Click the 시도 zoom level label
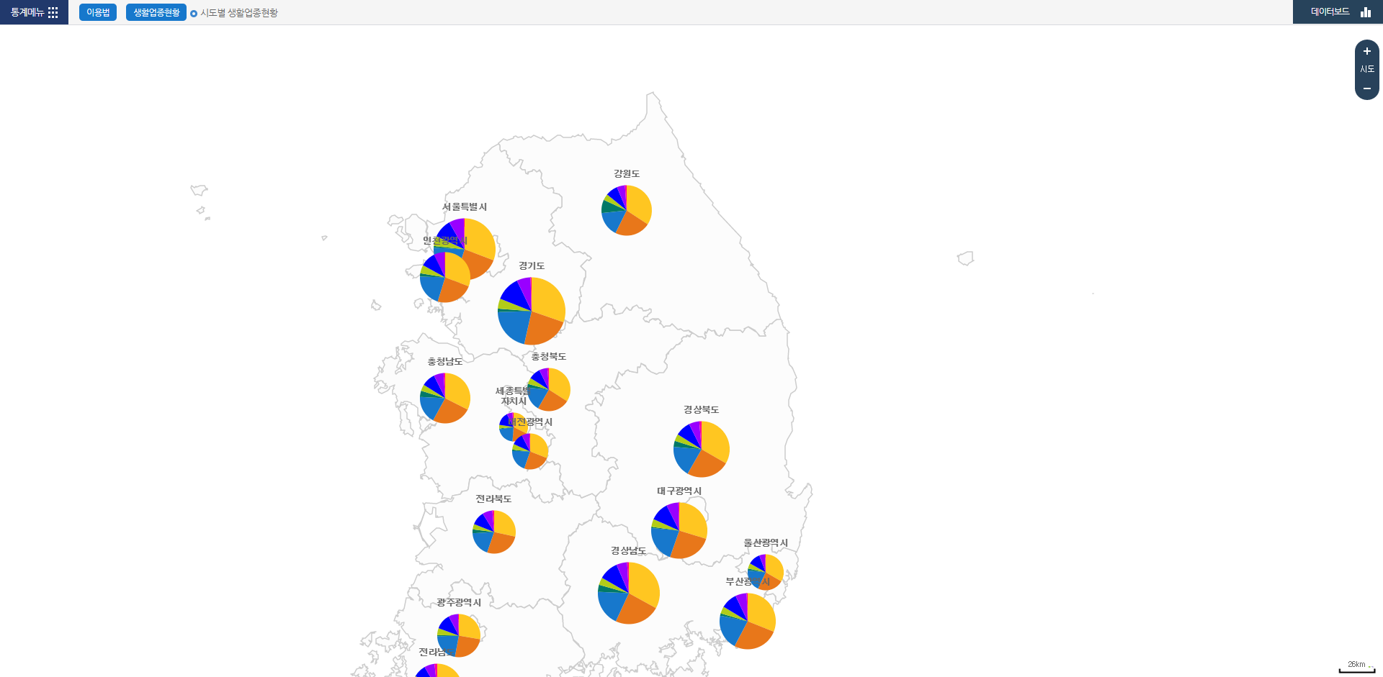Image resolution: width=1383 pixels, height=677 pixels. point(1366,70)
